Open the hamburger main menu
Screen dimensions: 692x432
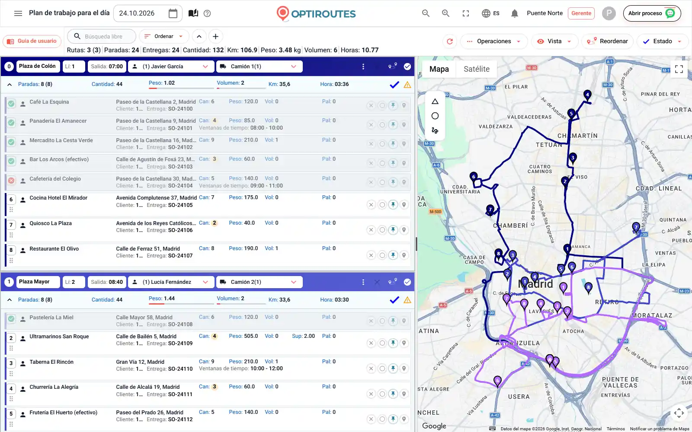(x=18, y=13)
